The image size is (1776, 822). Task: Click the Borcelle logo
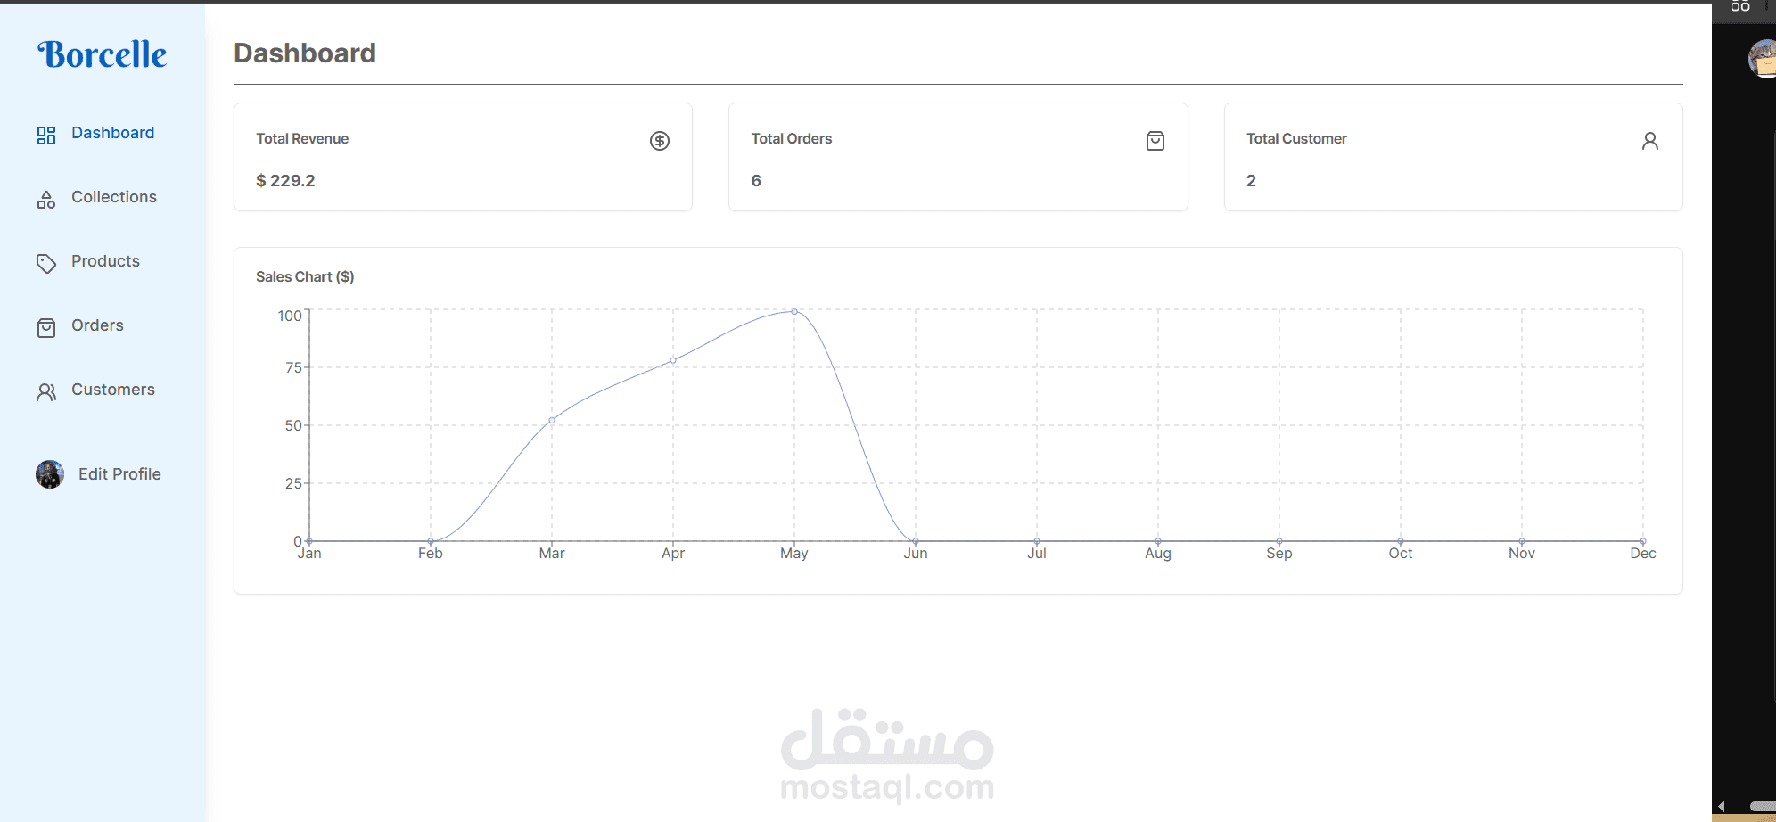[x=103, y=54]
